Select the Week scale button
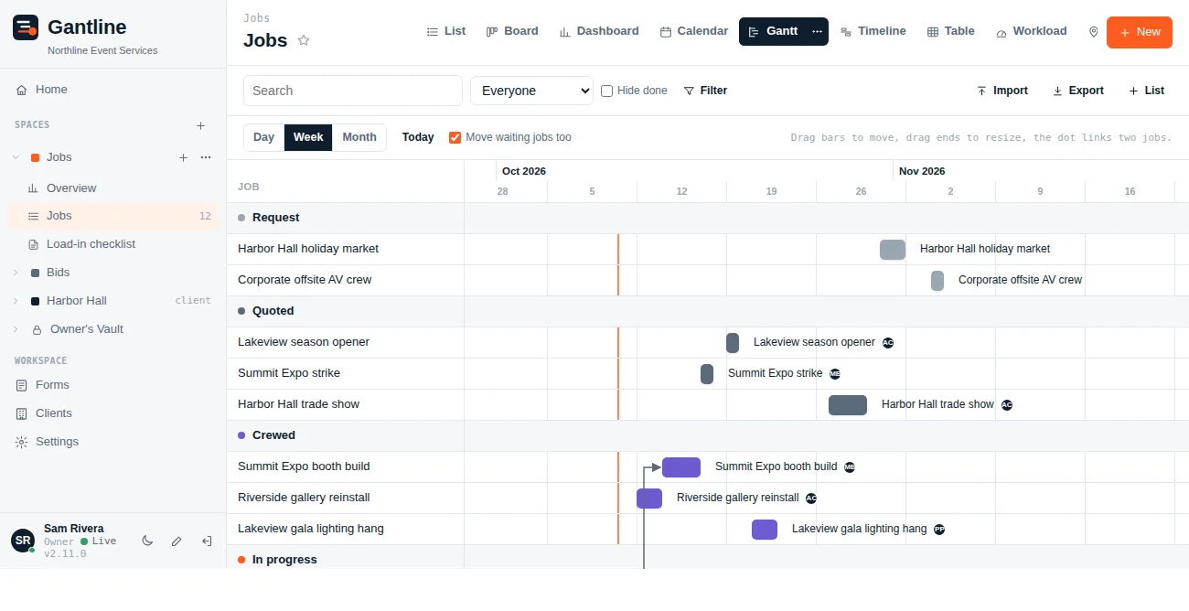This screenshot has width=1189, height=611. tap(308, 137)
